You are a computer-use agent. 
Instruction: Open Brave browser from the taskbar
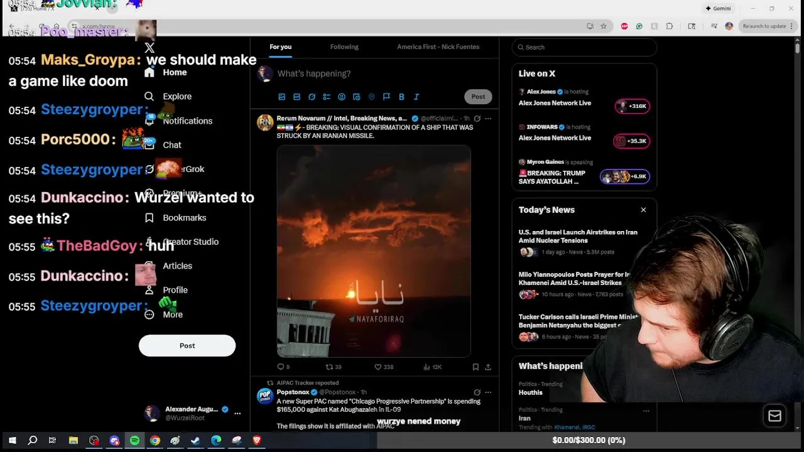tap(256, 441)
